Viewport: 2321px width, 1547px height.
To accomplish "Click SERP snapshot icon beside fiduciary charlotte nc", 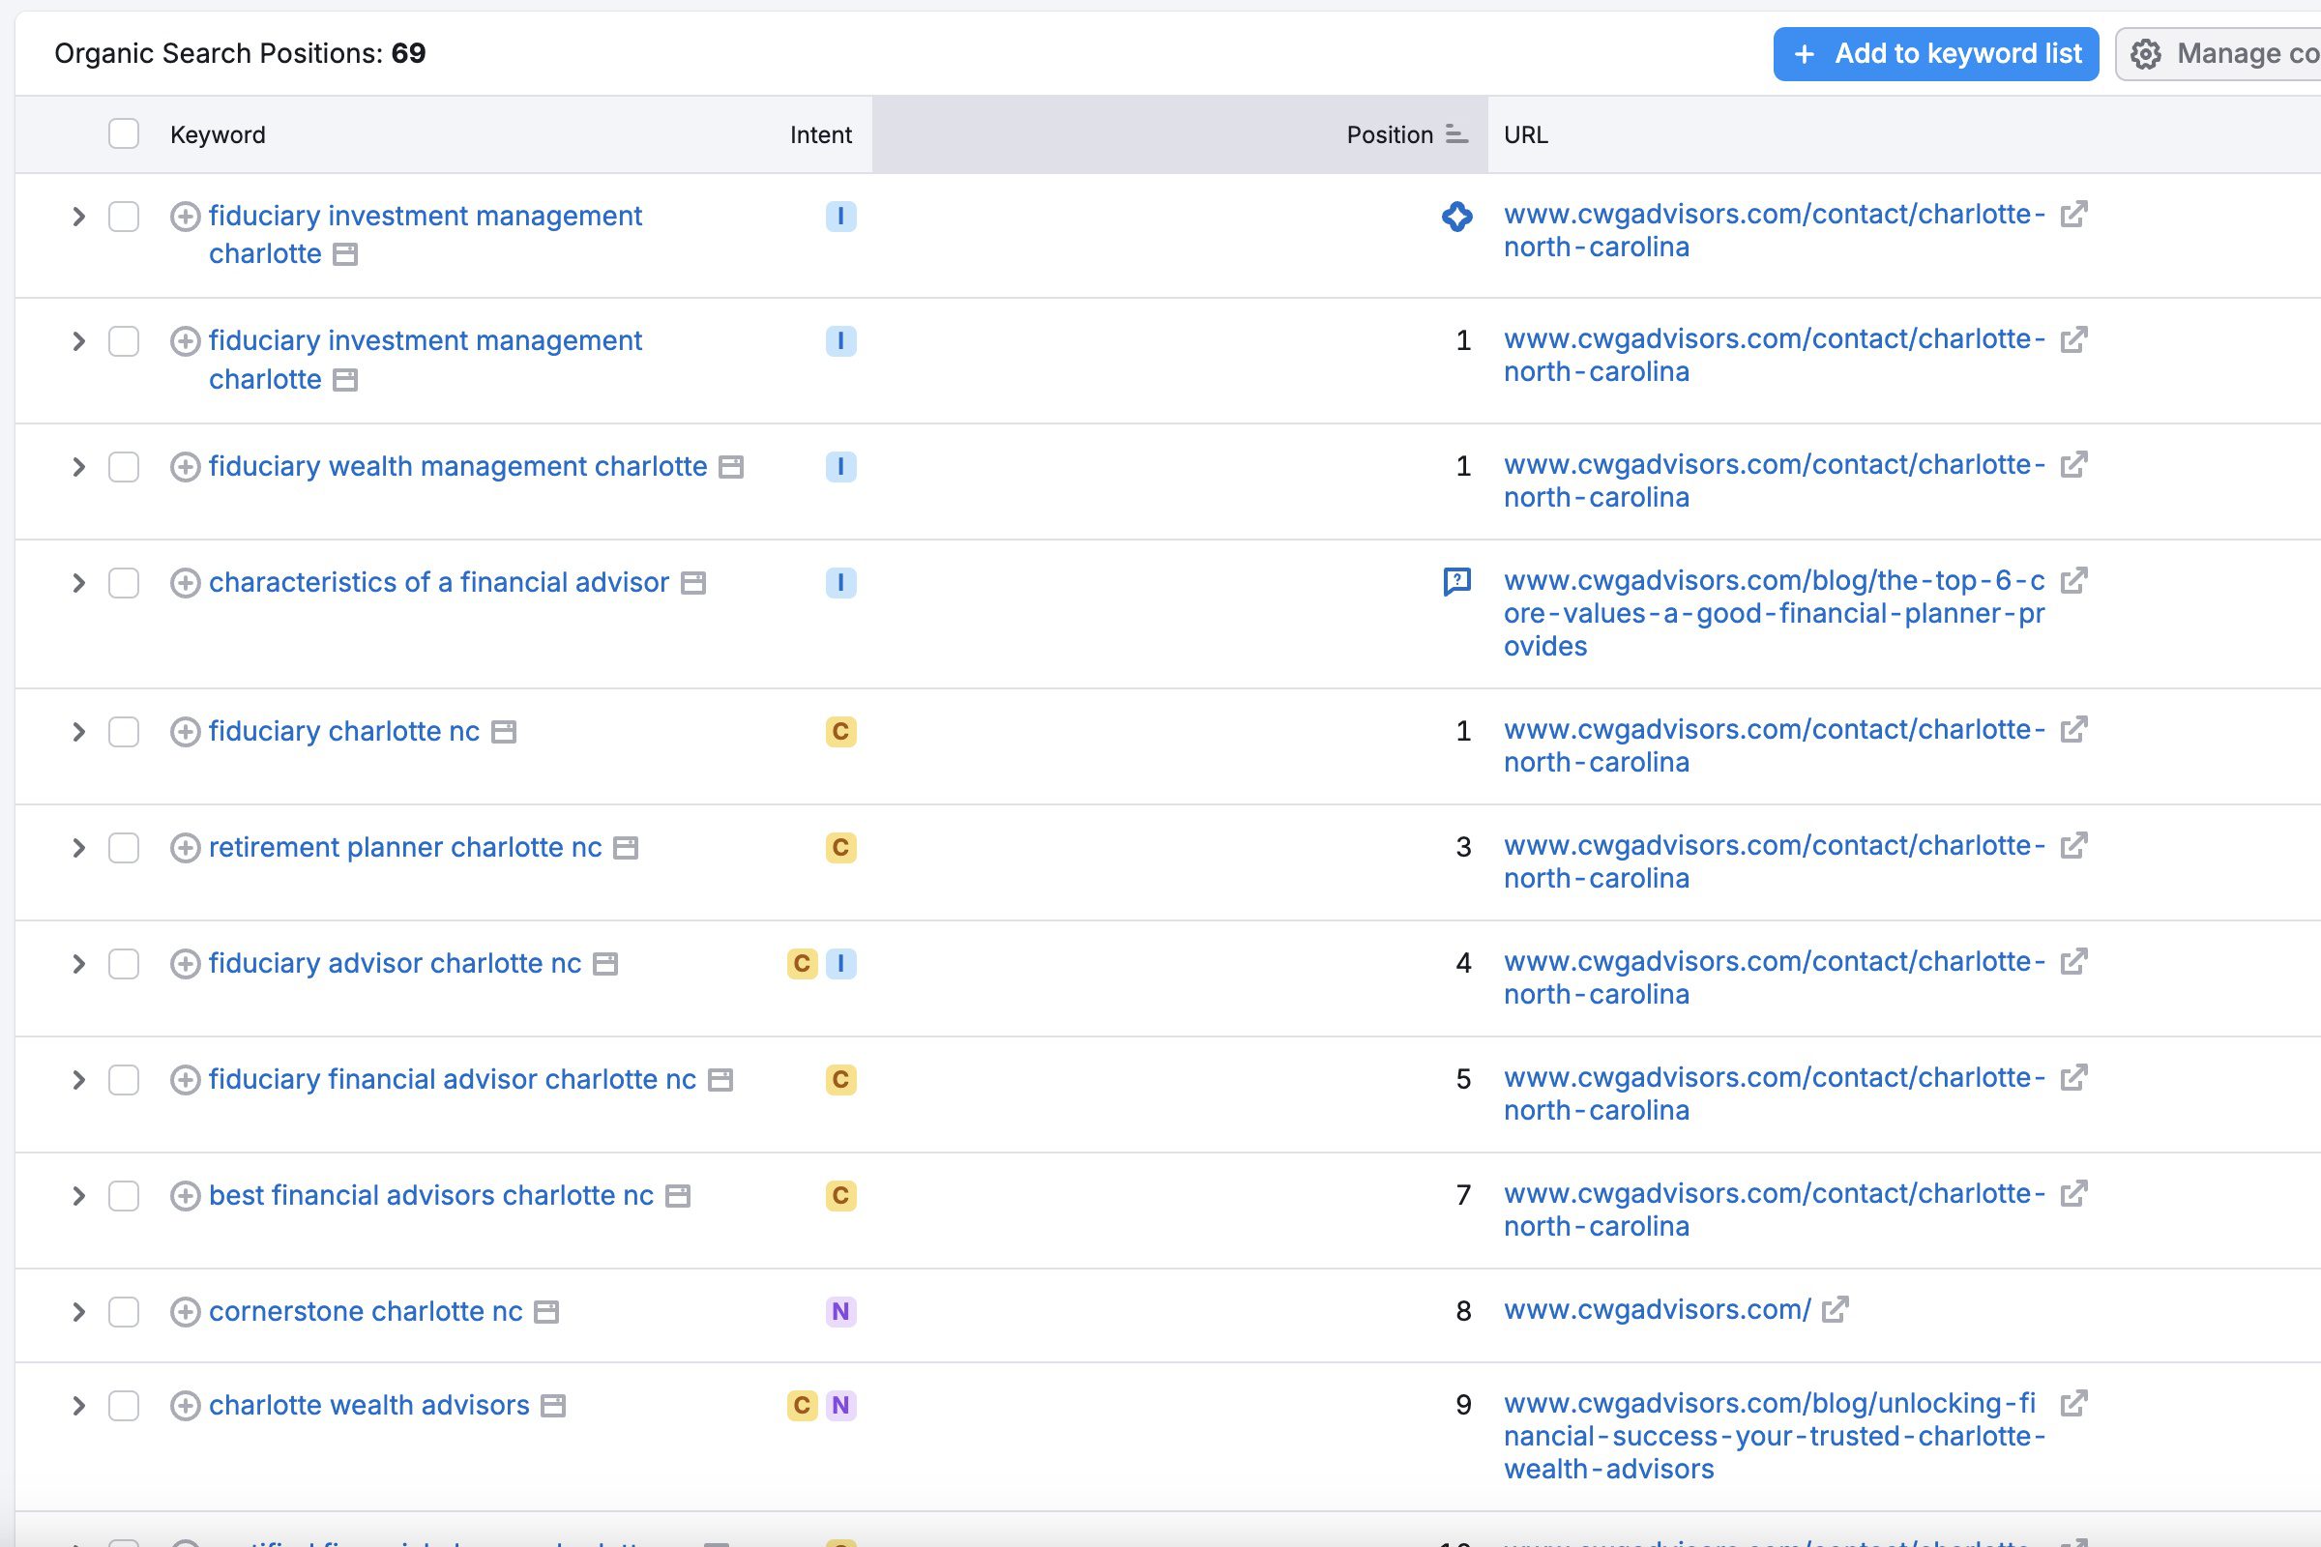I will [x=504, y=732].
